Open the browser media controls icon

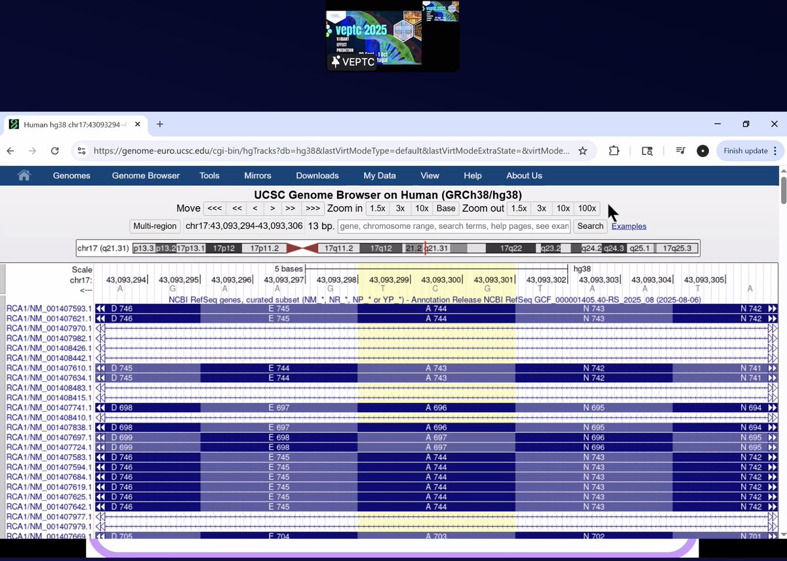(x=680, y=150)
